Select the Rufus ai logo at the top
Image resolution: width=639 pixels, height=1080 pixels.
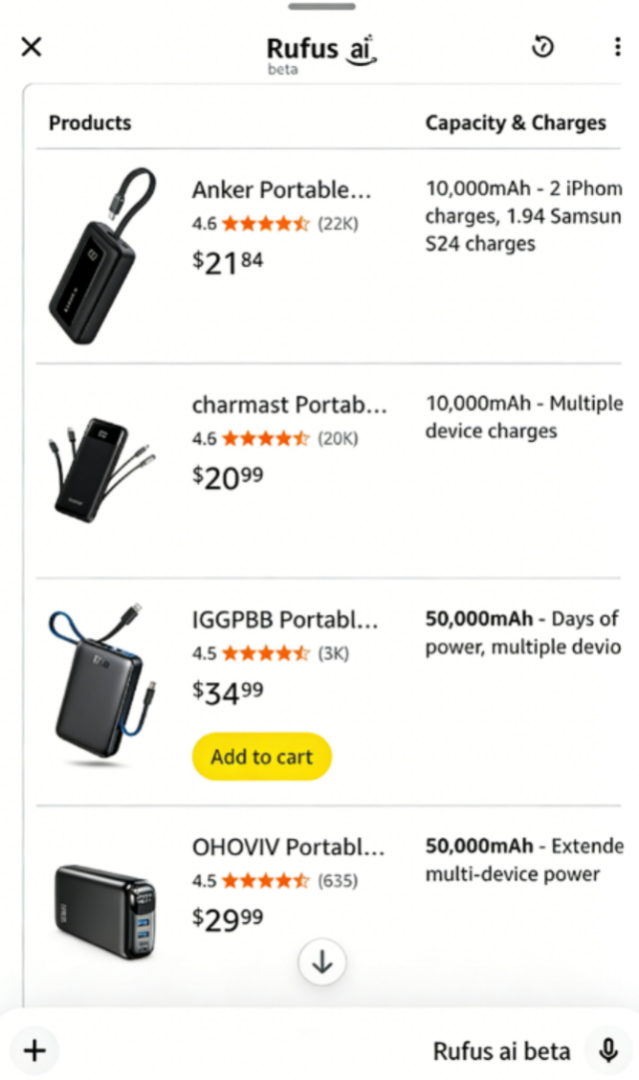pos(321,48)
